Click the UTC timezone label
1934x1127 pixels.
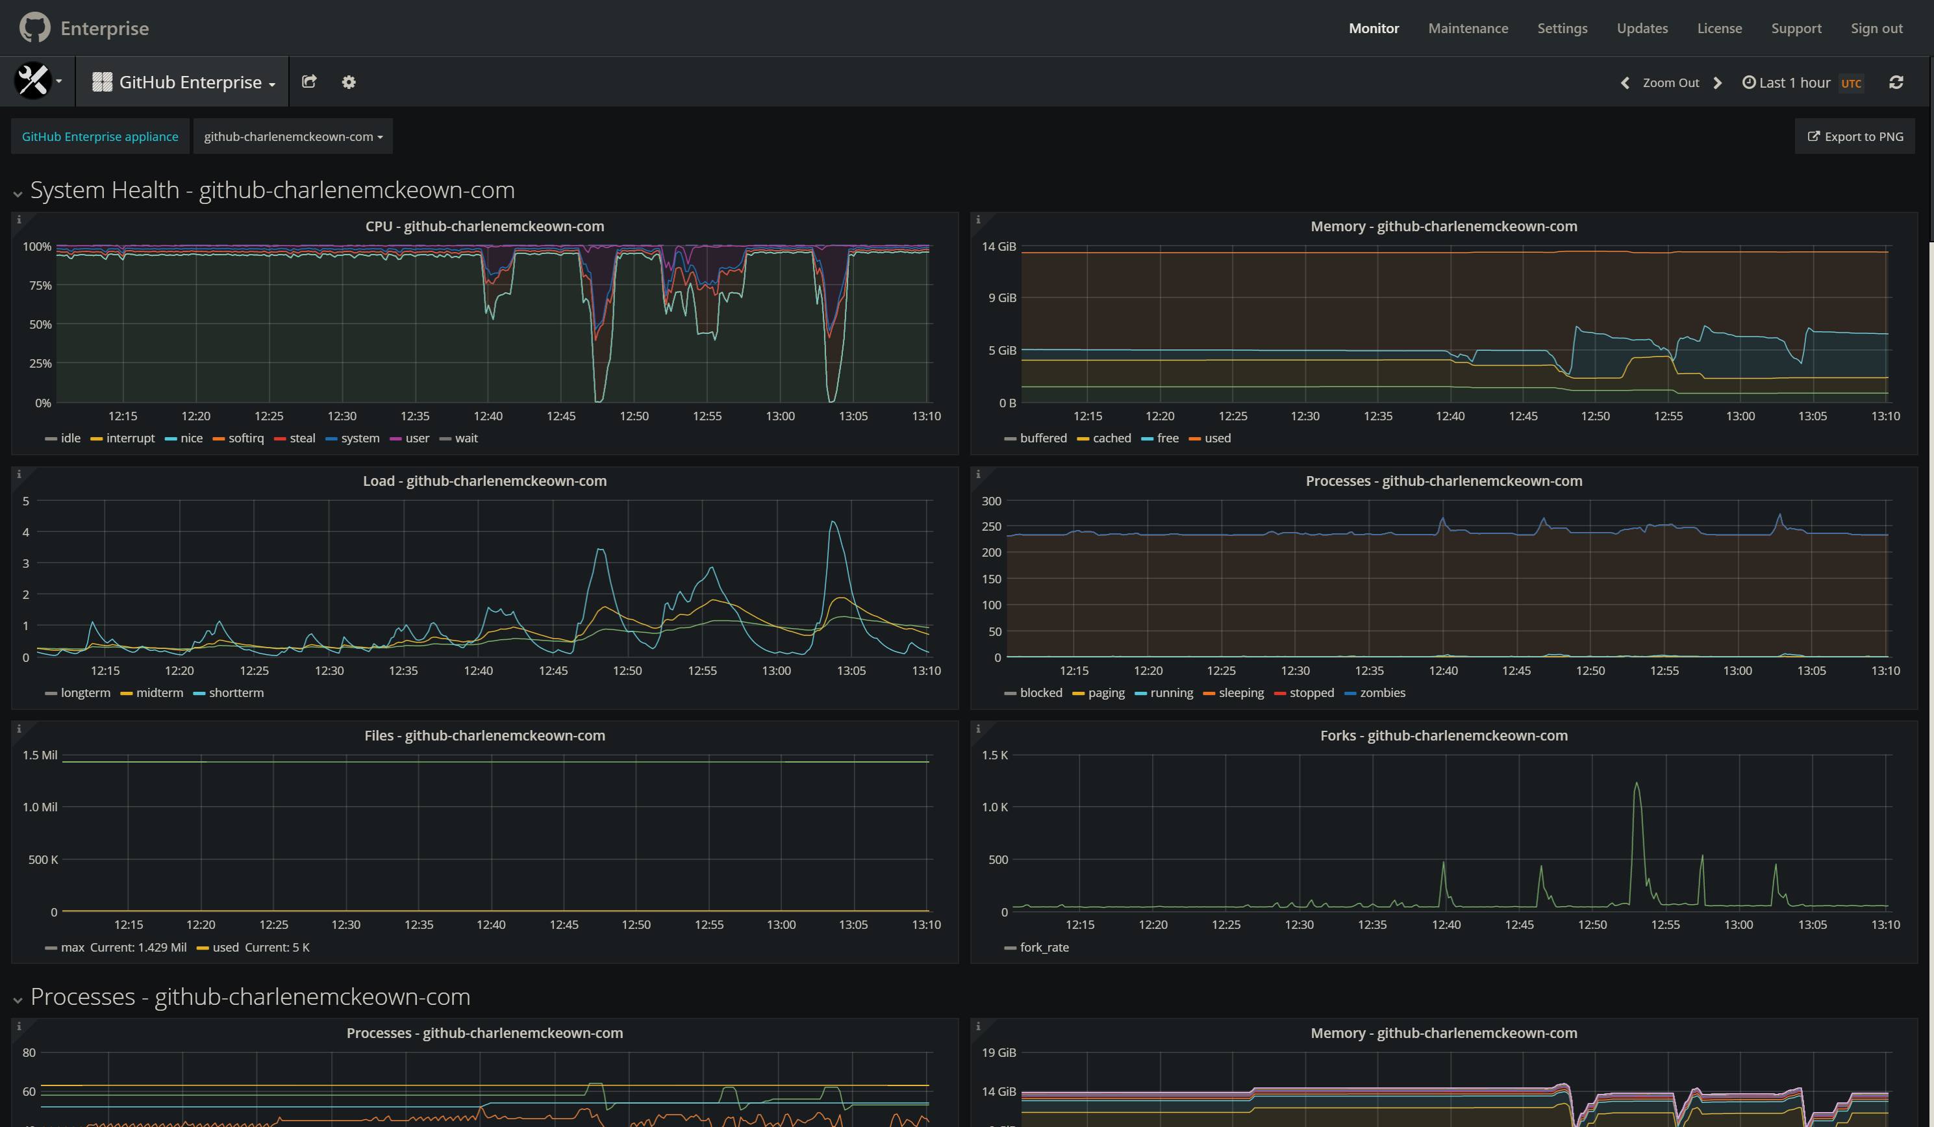tap(1851, 83)
